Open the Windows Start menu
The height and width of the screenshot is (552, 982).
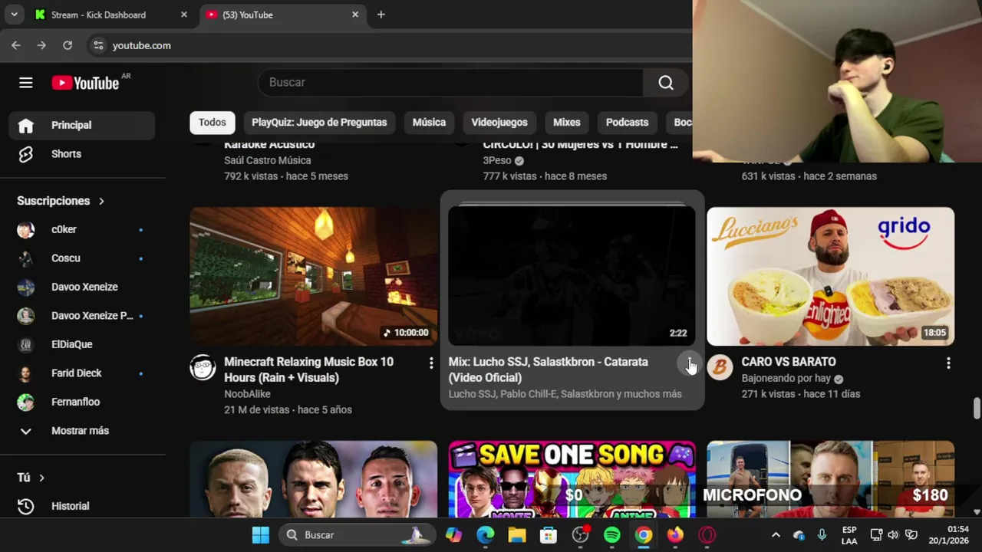tap(261, 535)
